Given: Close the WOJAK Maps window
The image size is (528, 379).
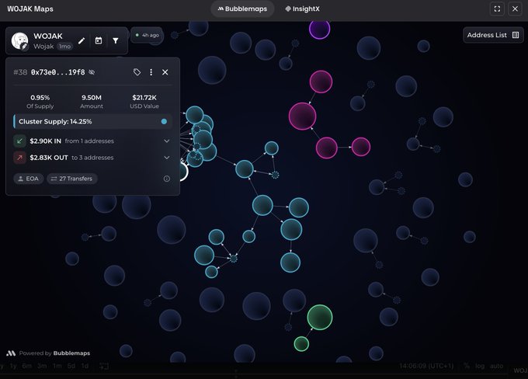Looking at the screenshot, I should (515, 9).
